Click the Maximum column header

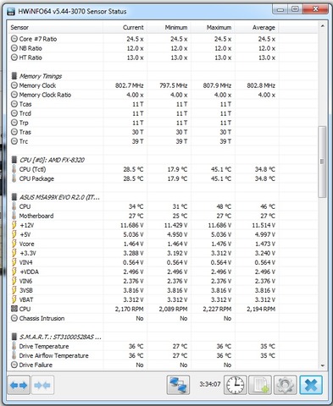[x=213, y=27]
